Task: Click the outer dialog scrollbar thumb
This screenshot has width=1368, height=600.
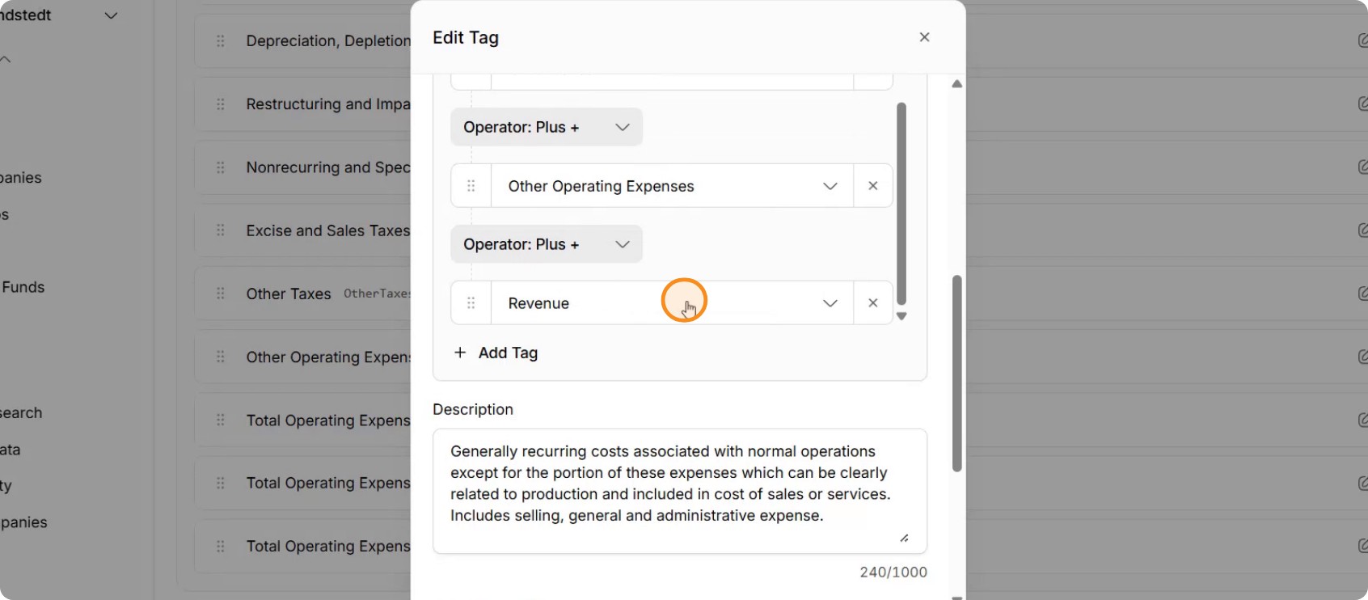Action: pyautogui.click(x=957, y=373)
